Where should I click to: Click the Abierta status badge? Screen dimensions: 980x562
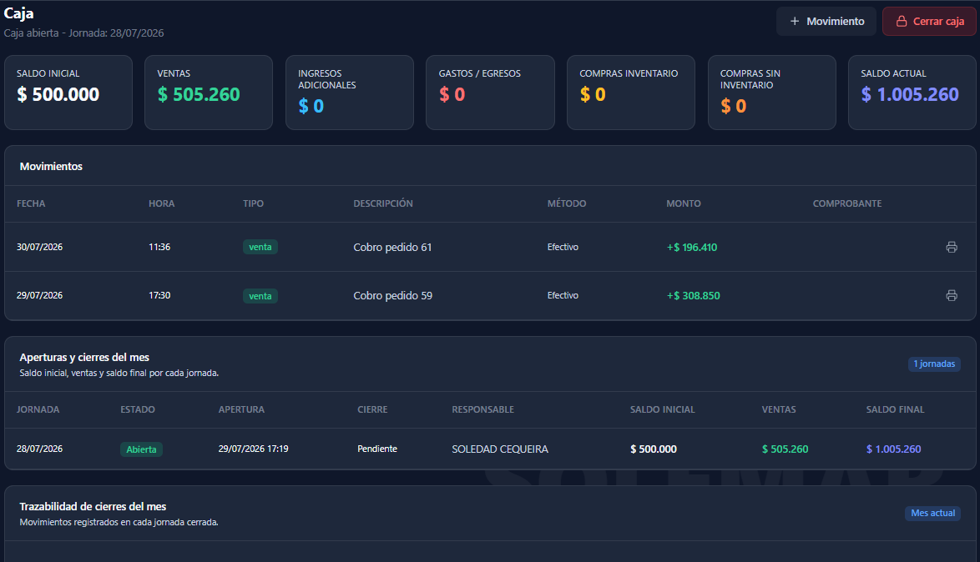click(x=141, y=449)
